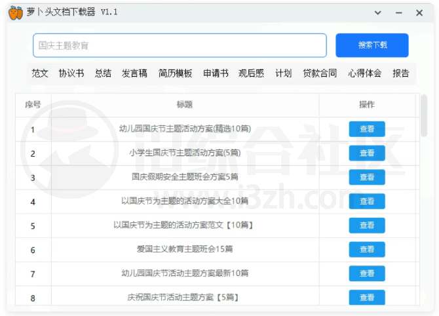This screenshot has width=439, height=316.
Task: Click the carrot app logo icon
Action: click(x=16, y=12)
